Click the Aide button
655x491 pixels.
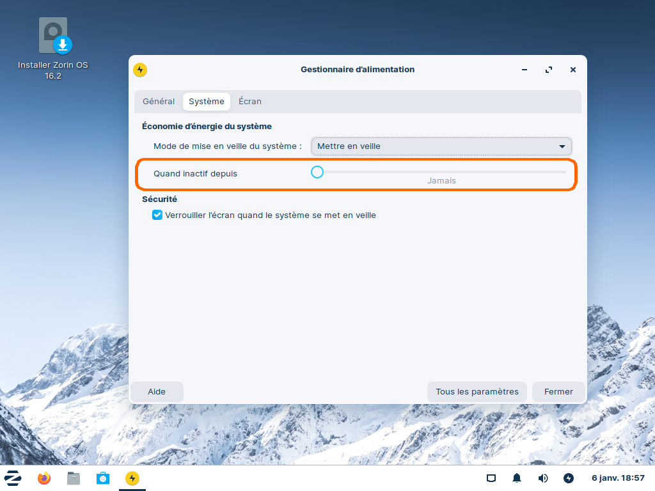tap(157, 392)
